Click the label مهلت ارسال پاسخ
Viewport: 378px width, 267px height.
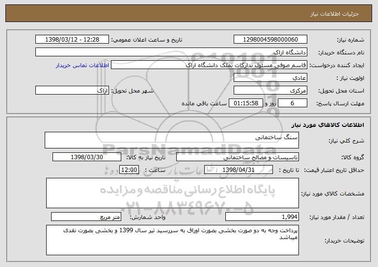tap(340, 103)
